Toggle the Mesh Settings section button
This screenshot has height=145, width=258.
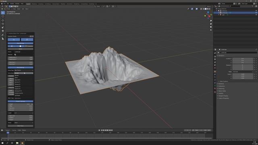point(21,43)
